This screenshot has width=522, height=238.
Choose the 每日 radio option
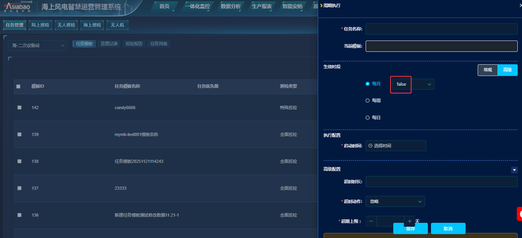368,118
